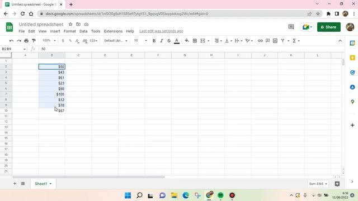The width and height of the screenshot is (358, 201).
Task: Hide the menus with collapse arrow
Action: (x=340, y=41)
